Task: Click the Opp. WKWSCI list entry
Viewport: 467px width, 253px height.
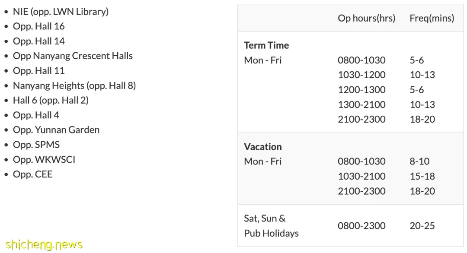Action: 44,159
